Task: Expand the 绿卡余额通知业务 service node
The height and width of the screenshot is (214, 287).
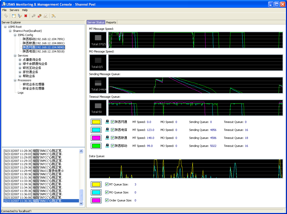Action: [x=20, y=64]
